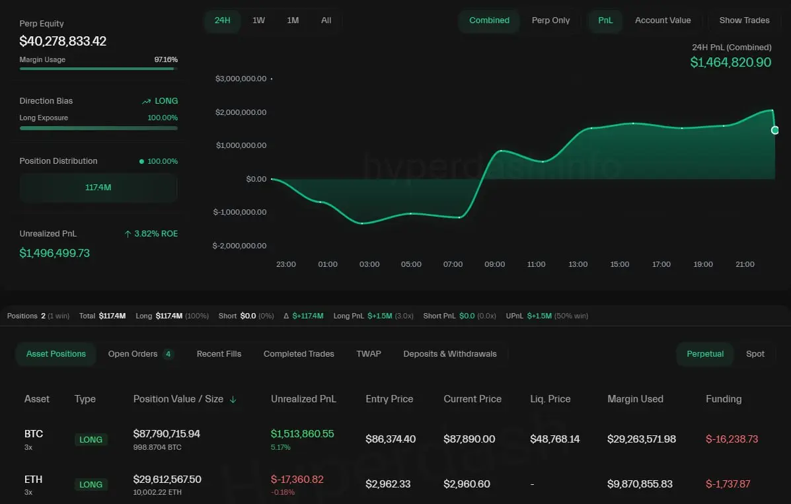Click the Open Orders count badge
The height and width of the screenshot is (504, 791).
(169, 354)
